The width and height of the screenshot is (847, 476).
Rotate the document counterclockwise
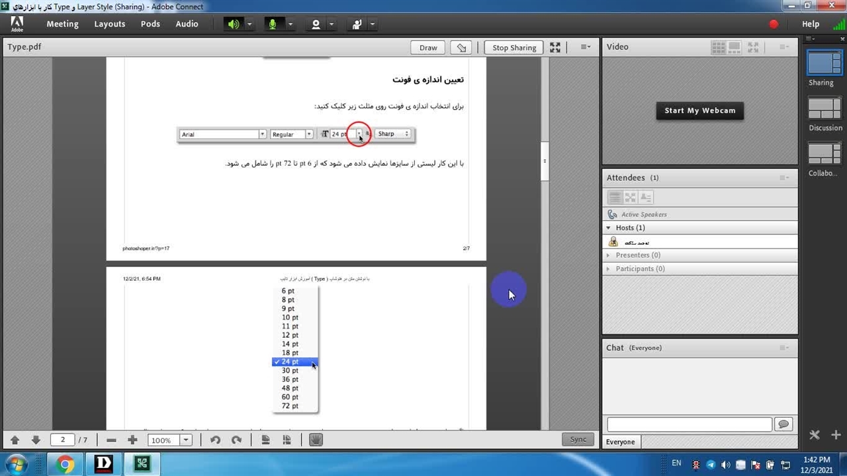[x=215, y=440]
